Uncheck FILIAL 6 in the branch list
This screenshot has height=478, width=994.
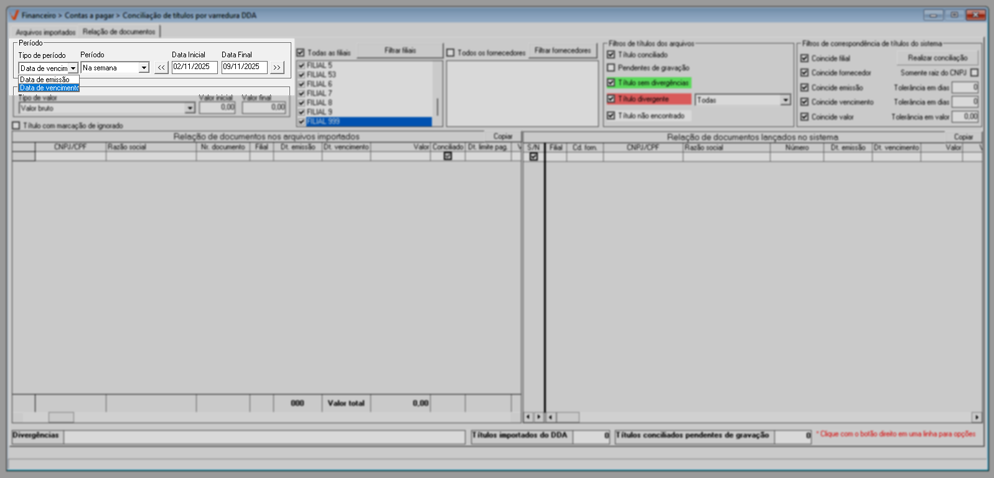click(302, 84)
